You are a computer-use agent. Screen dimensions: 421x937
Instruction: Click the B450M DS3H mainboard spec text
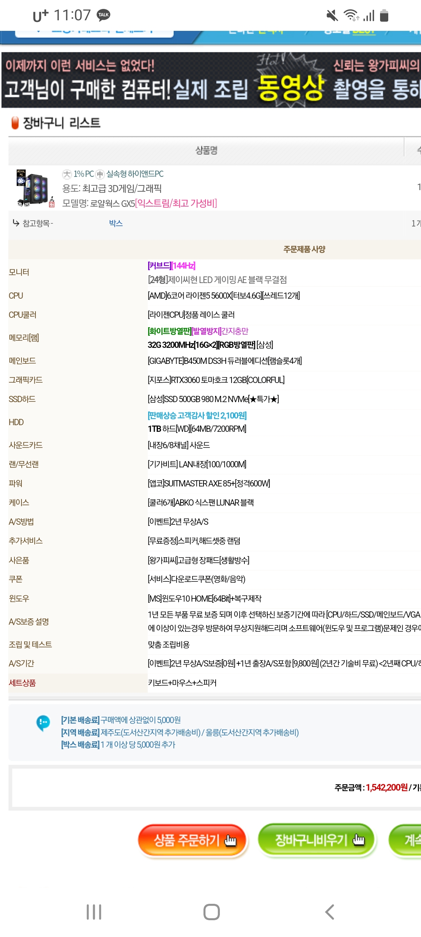coord(225,361)
